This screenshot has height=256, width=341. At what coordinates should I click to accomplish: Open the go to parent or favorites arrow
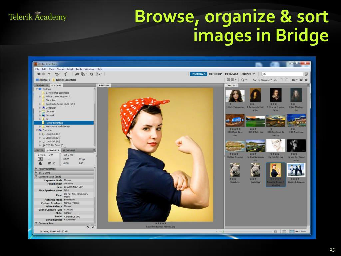(x=49, y=74)
